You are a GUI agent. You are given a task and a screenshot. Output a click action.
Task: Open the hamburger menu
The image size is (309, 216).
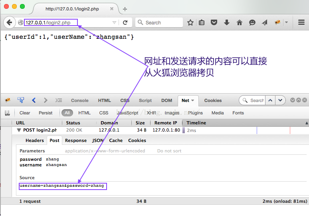pyautogui.click(x=301, y=22)
